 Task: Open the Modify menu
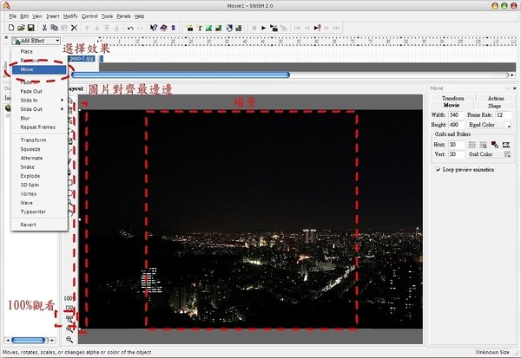(x=70, y=16)
